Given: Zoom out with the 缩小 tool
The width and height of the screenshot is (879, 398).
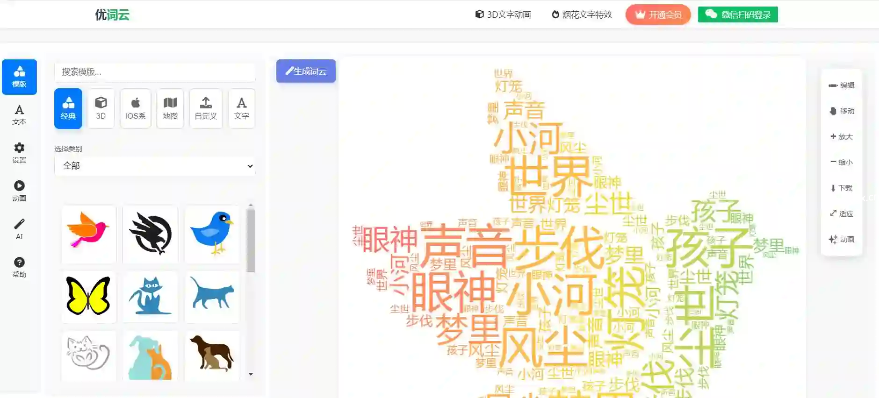Looking at the screenshot, I should 841,162.
